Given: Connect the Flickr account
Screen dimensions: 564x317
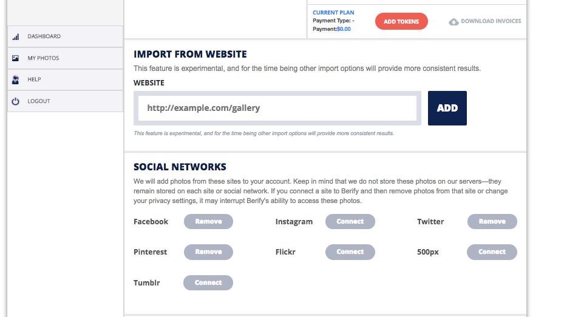Looking at the screenshot, I should [350, 252].
